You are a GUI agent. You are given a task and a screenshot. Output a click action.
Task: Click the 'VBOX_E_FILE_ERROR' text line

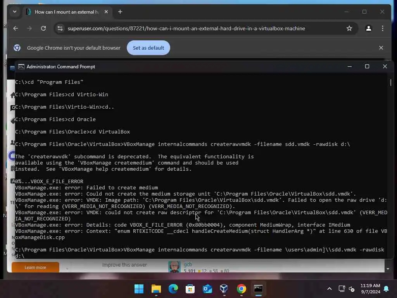49,182
